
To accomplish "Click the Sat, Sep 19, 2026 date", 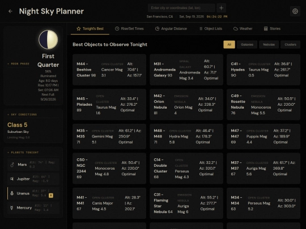I will pos(192,16).
